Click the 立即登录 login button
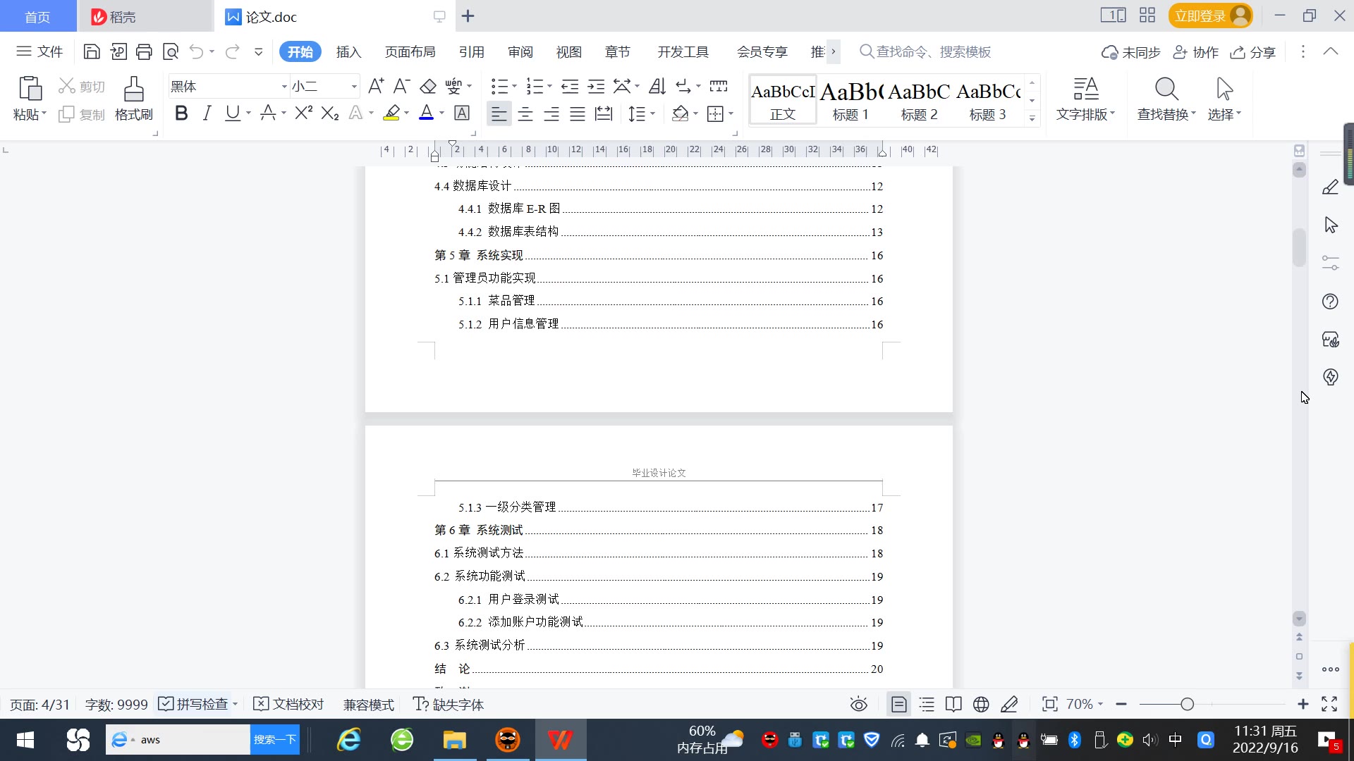This screenshot has width=1354, height=761. (1200, 16)
